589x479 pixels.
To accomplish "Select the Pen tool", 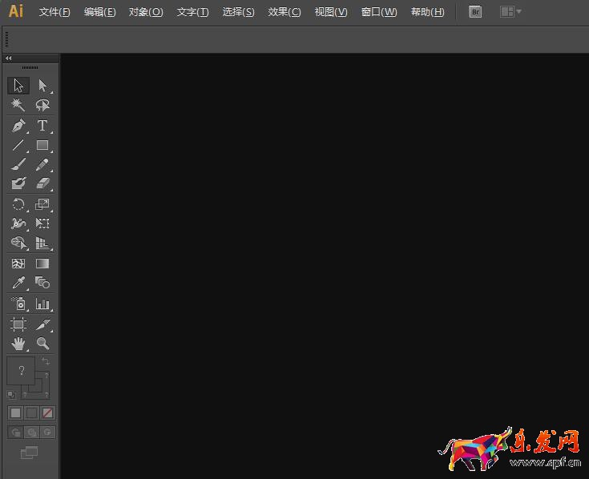I will [18, 126].
